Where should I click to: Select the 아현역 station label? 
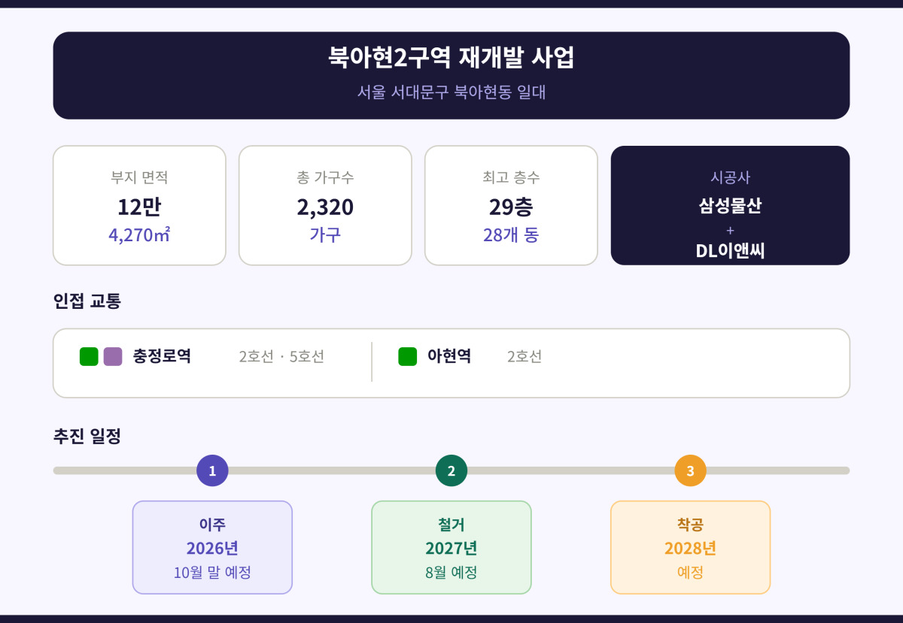tap(449, 356)
